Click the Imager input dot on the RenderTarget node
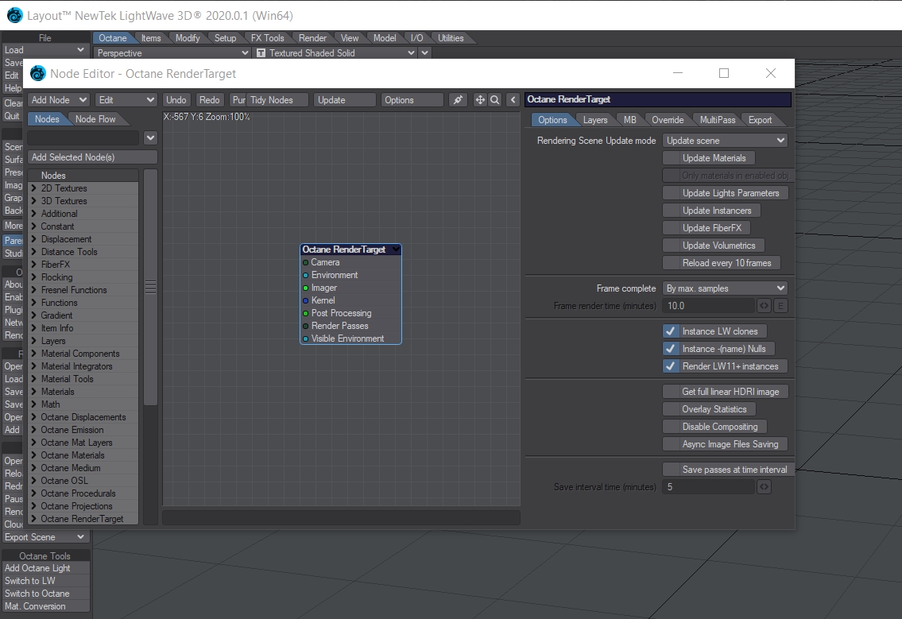 pos(305,288)
